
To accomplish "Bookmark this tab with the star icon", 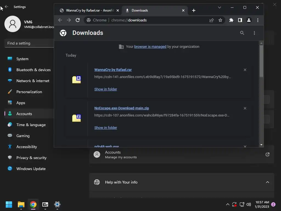I will (x=220, y=20).
